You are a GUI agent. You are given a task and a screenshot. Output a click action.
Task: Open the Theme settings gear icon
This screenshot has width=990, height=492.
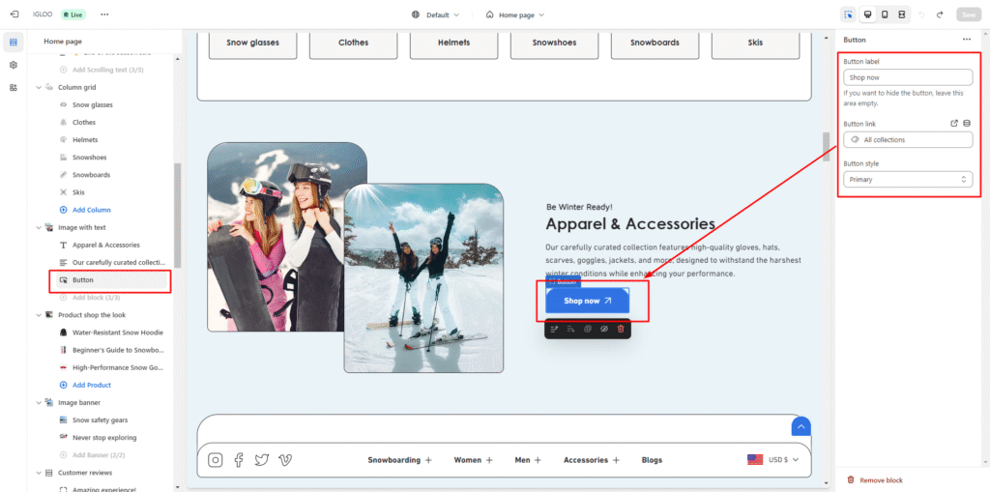click(14, 65)
